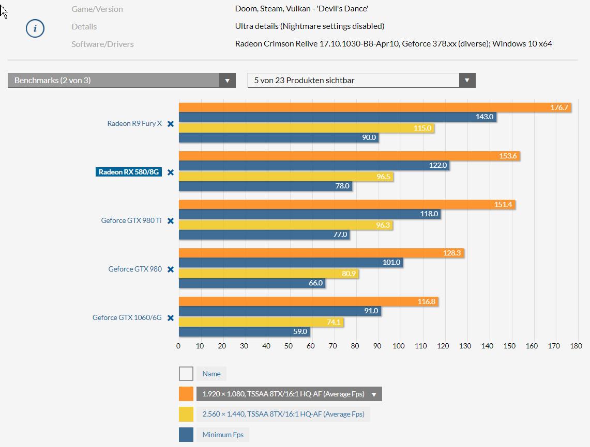590x447 pixels.
Task: Click the 78.0 blue bar for RX 580
Action: (266, 186)
